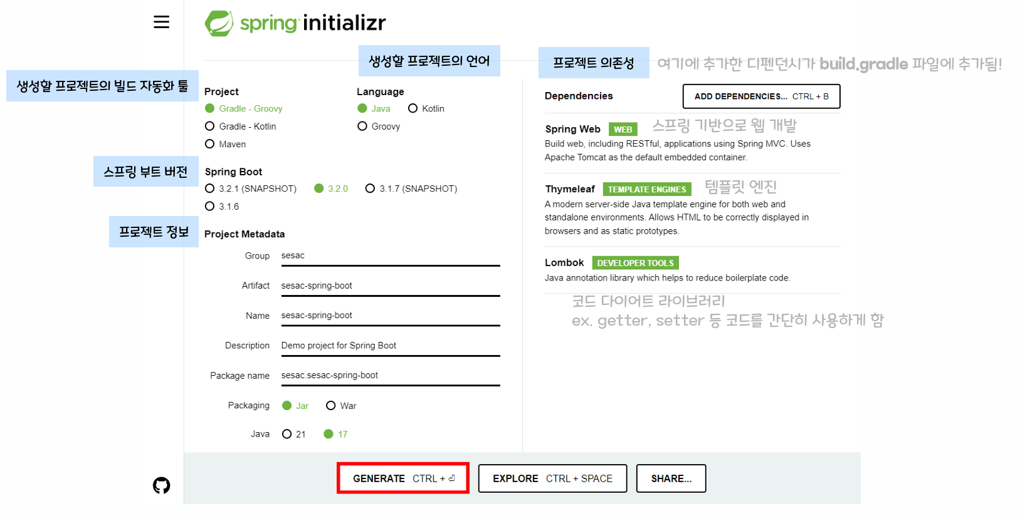
Task: Click the Project heading
Action: (x=221, y=91)
